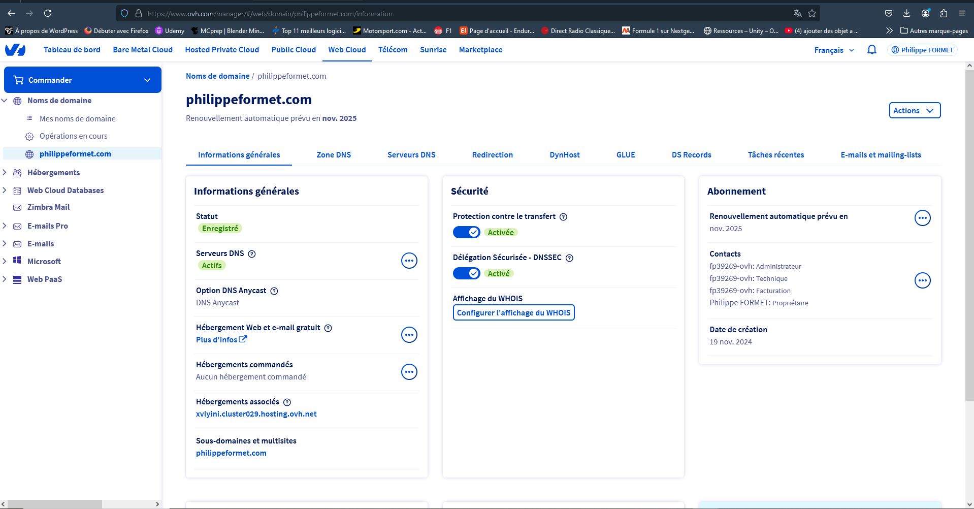Open xvlyini.cluster029.hosting.ovh.net link
This screenshot has height=509, width=974.
tap(256, 414)
